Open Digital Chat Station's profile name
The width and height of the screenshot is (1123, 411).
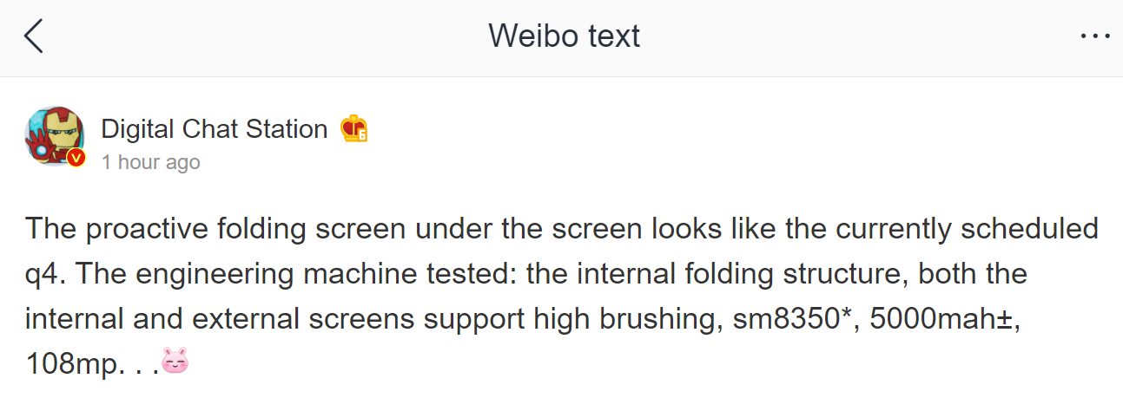coord(214,129)
